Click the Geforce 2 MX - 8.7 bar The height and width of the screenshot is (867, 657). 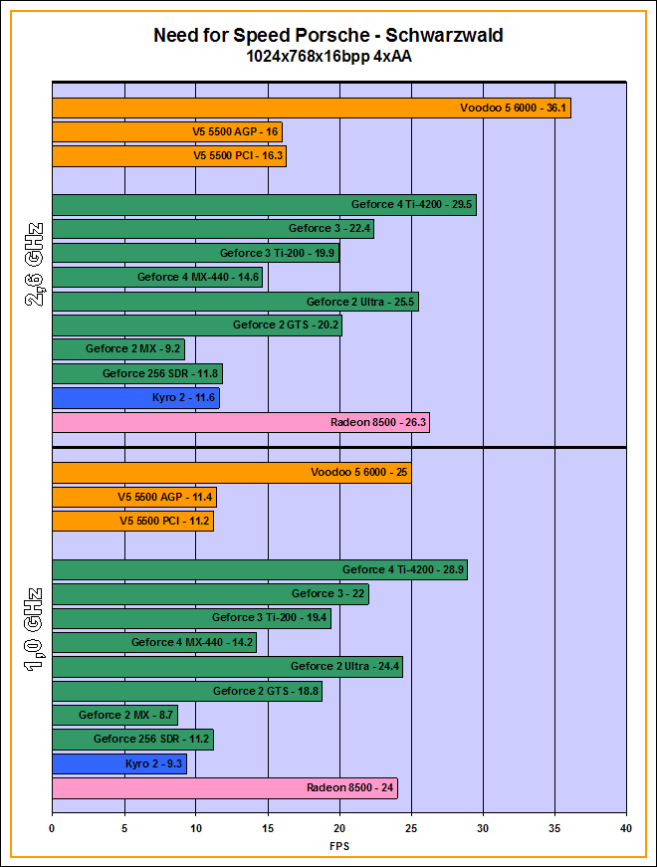(x=114, y=715)
